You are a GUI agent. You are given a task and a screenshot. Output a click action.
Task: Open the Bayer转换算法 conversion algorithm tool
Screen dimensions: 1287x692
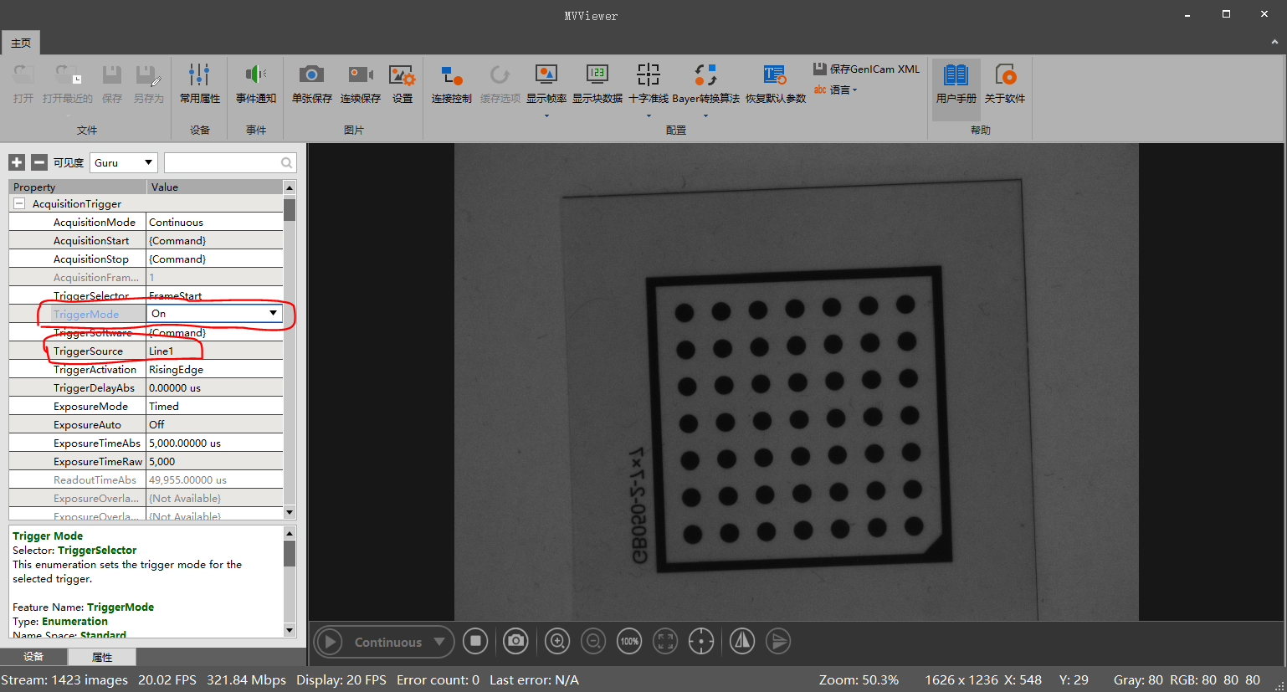705,83
